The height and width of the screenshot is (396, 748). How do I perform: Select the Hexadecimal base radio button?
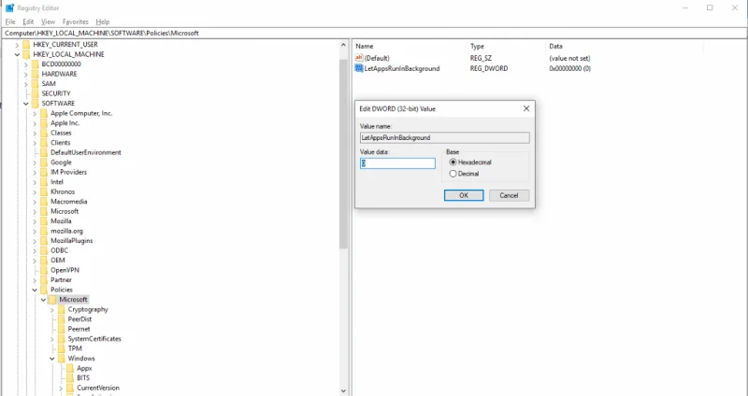[453, 162]
